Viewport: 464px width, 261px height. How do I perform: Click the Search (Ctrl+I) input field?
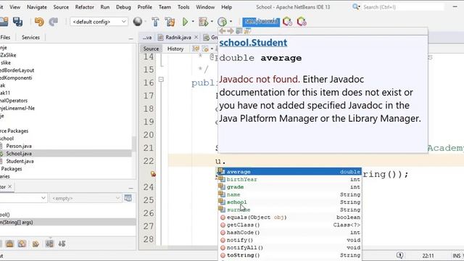[x=402, y=7]
